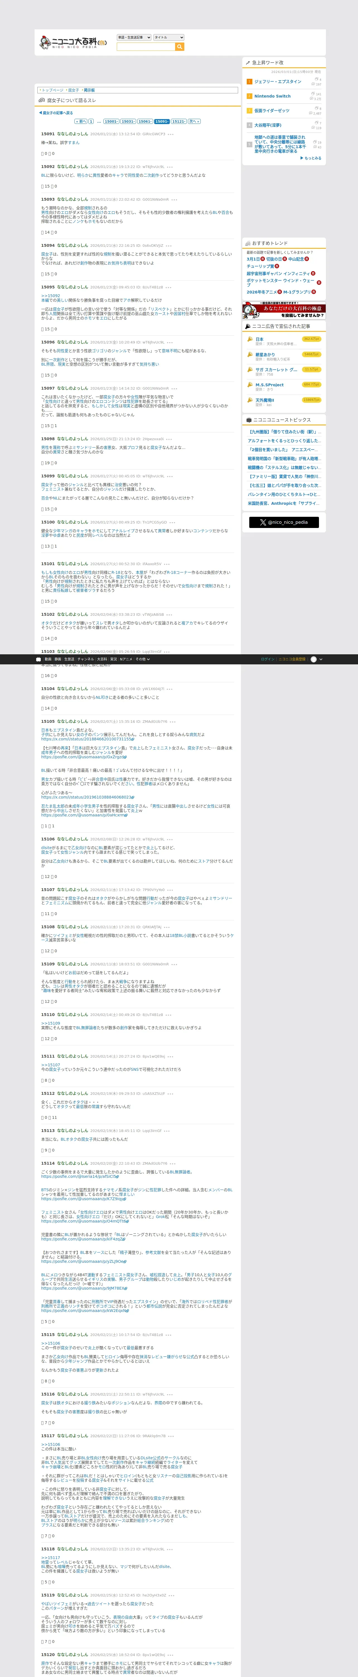Screen dimensions: 358x1677
Task: Open more options dots for comment 15093
Action: (x=174, y=200)
